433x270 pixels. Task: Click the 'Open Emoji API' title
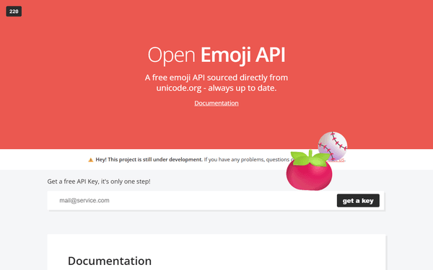pyautogui.click(x=216, y=55)
